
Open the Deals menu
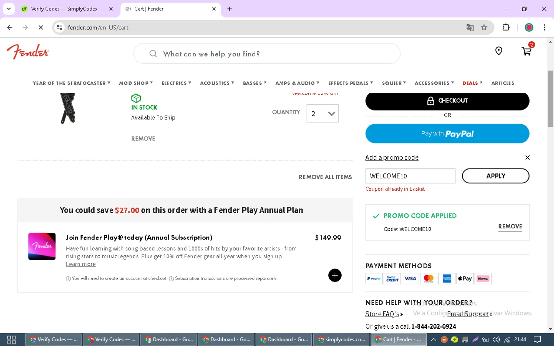click(x=472, y=83)
